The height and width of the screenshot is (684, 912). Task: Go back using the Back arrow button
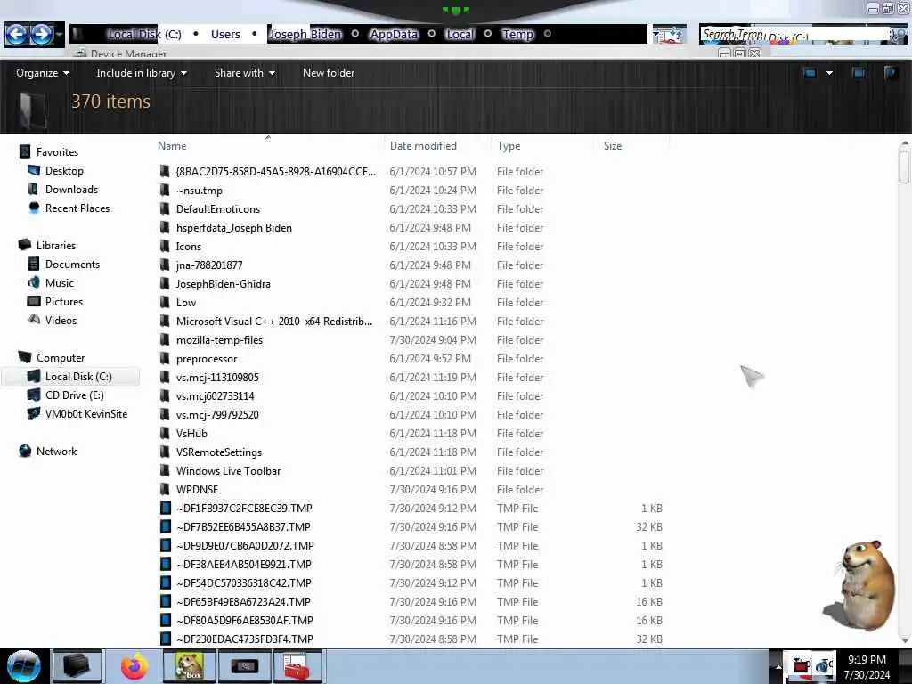16,35
